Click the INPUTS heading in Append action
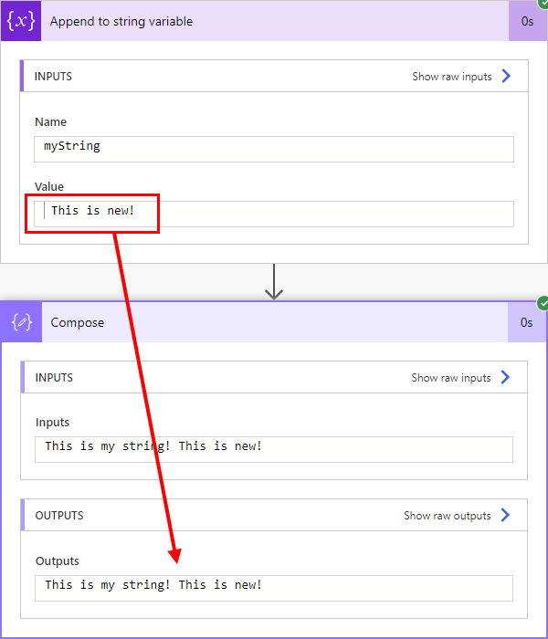548x639 pixels. pos(53,77)
